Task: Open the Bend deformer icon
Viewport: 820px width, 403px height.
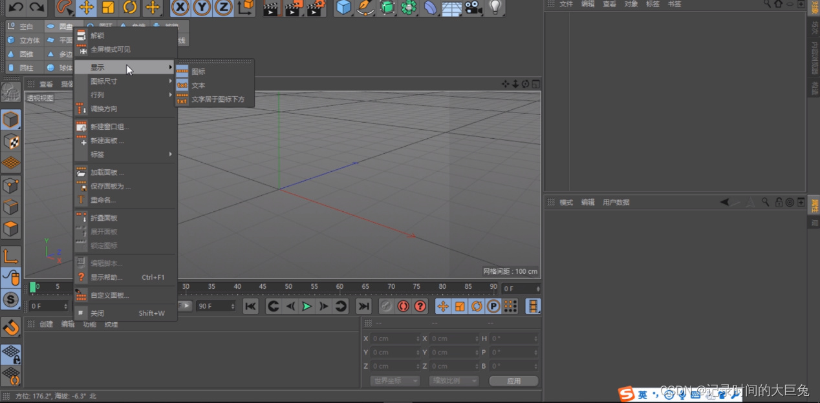Action: point(430,8)
